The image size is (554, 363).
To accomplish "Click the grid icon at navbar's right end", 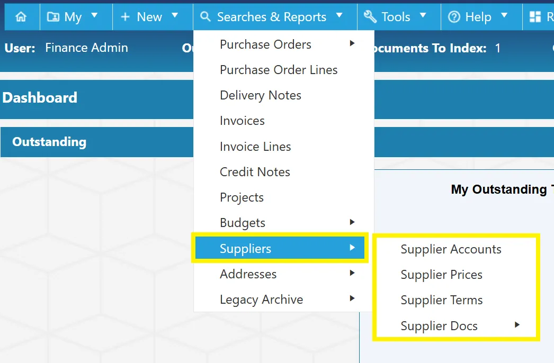I will coord(535,16).
